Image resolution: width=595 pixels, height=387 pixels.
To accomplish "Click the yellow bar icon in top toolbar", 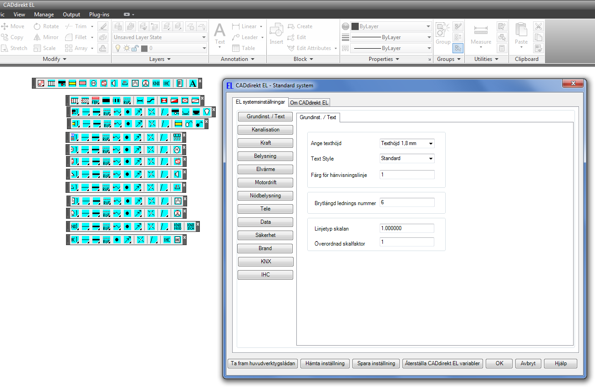I will point(72,83).
